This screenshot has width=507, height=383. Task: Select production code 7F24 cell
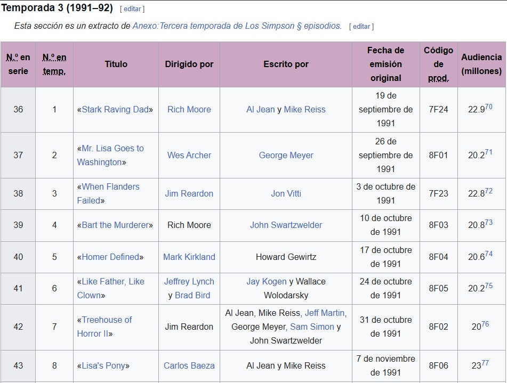coord(438,110)
